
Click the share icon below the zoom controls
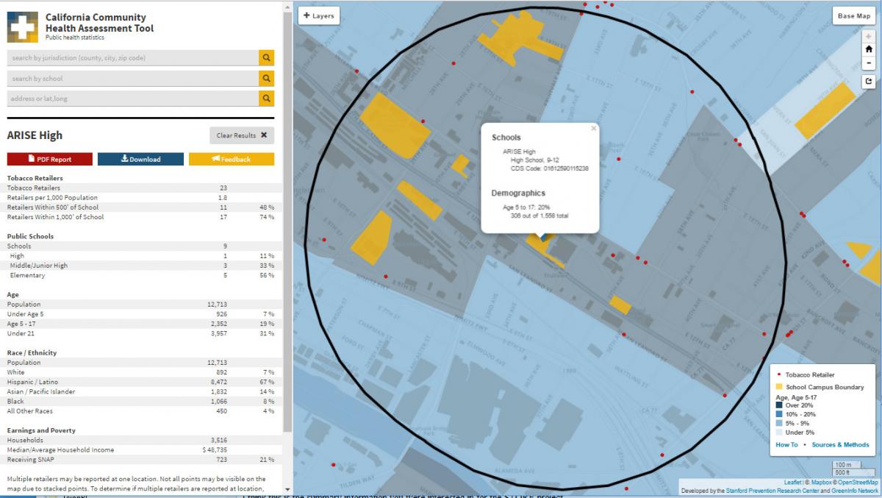pos(869,82)
